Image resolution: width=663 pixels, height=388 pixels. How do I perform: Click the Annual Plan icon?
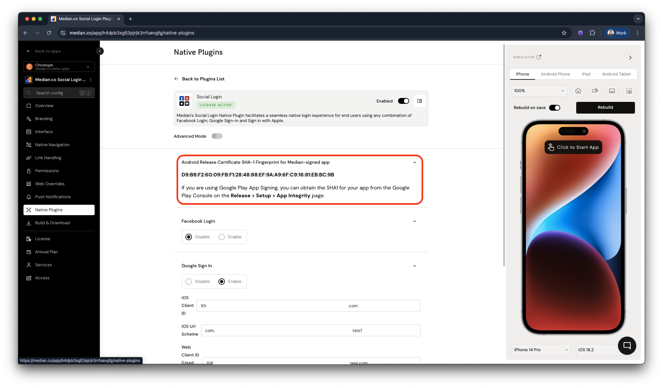coord(29,252)
